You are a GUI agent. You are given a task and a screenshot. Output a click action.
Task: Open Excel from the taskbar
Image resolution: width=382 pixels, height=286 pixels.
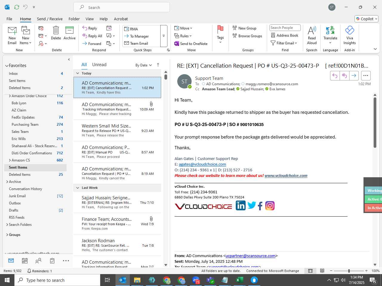click(239, 280)
